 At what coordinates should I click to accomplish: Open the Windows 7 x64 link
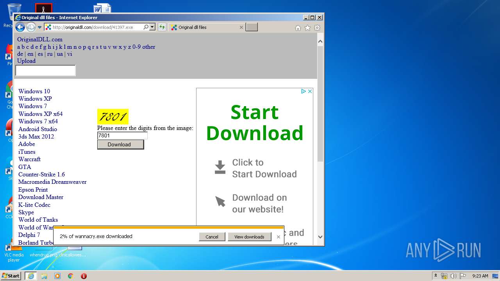coord(38,121)
